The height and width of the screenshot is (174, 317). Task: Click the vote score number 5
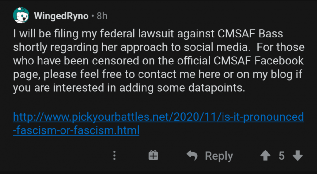(281, 156)
